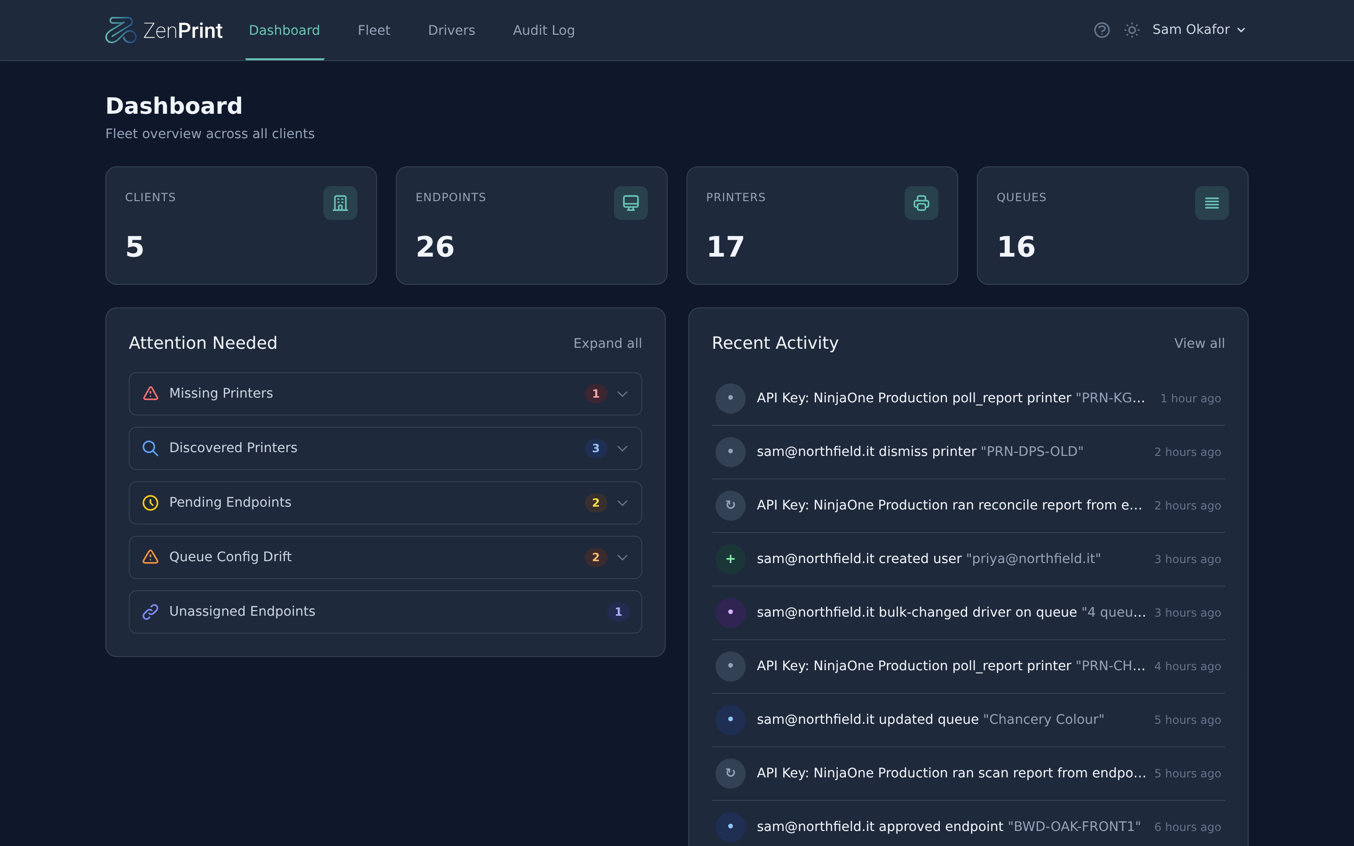
Task: Open the scan report from endpoint entry
Action: point(968,773)
